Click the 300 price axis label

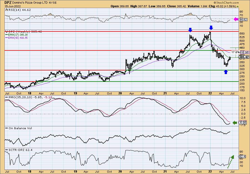tap(242, 69)
